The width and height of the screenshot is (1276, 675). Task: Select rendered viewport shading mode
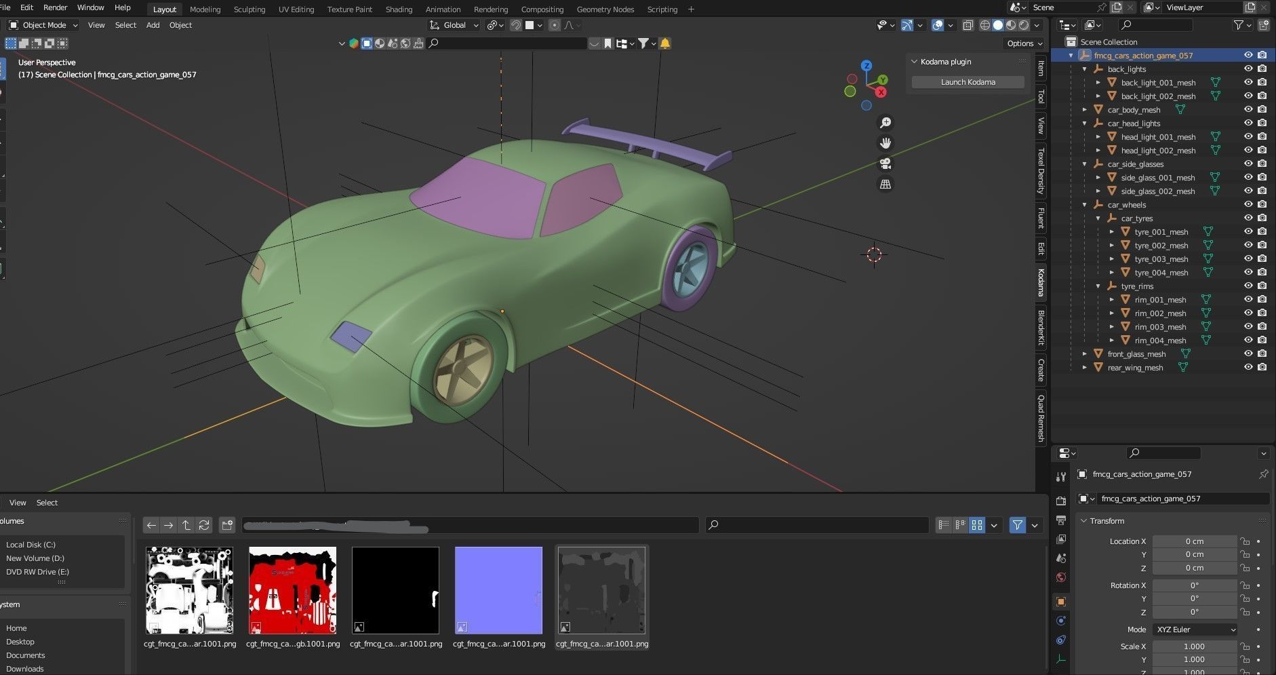coord(1024,25)
